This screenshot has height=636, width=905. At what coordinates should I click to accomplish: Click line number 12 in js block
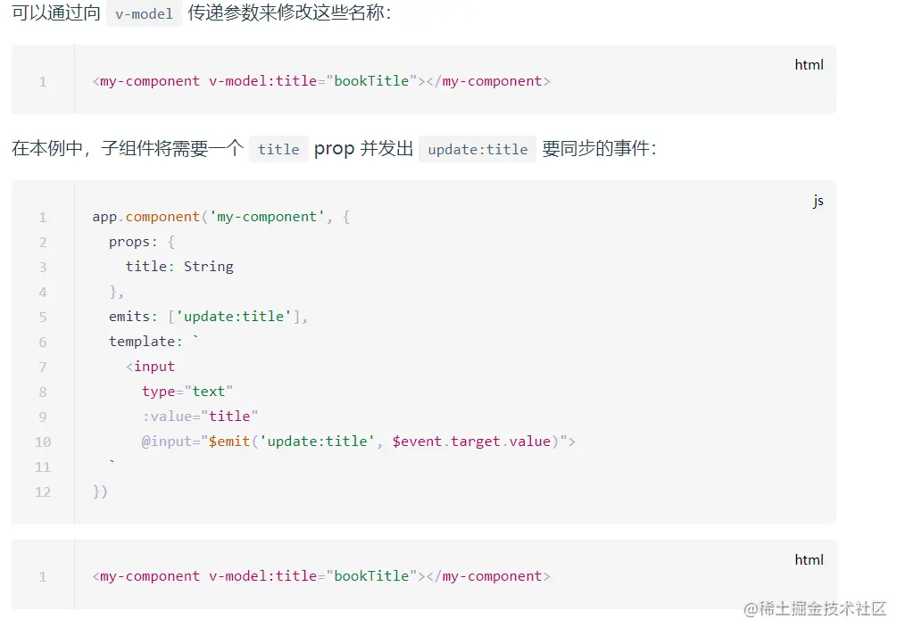click(42, 491)
